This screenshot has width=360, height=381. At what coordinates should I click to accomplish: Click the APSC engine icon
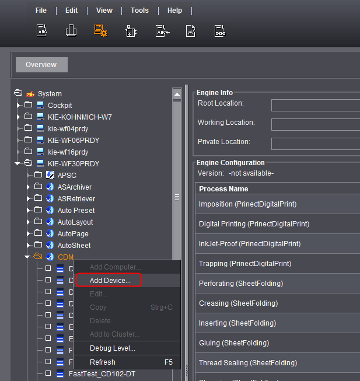pos(50,175)
